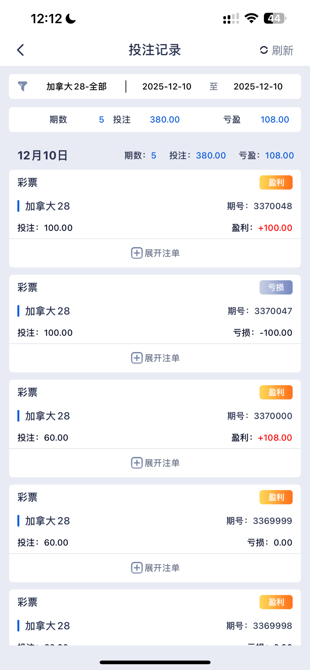Image resolution: width=310 pixels, height=670 pixels.
Task: Tap the 亏损 badge on record 3370047
Action: coord(276,288)
